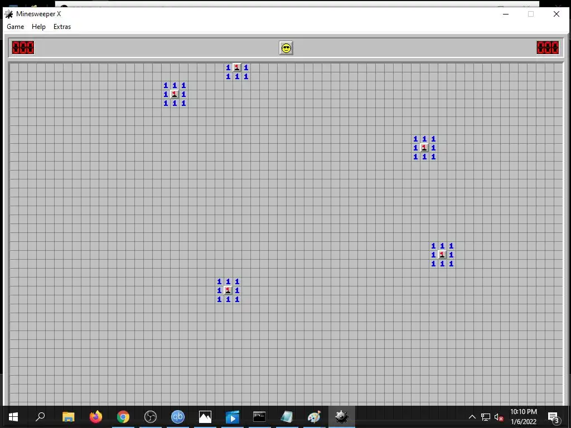The width and height of the screenshot is (571, 428).
Task: Open OBS Studio from the taskbar
Action: 151,417
